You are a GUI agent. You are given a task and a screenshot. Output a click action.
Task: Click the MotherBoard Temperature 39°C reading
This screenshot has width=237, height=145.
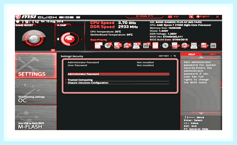(x=112, y=35)
